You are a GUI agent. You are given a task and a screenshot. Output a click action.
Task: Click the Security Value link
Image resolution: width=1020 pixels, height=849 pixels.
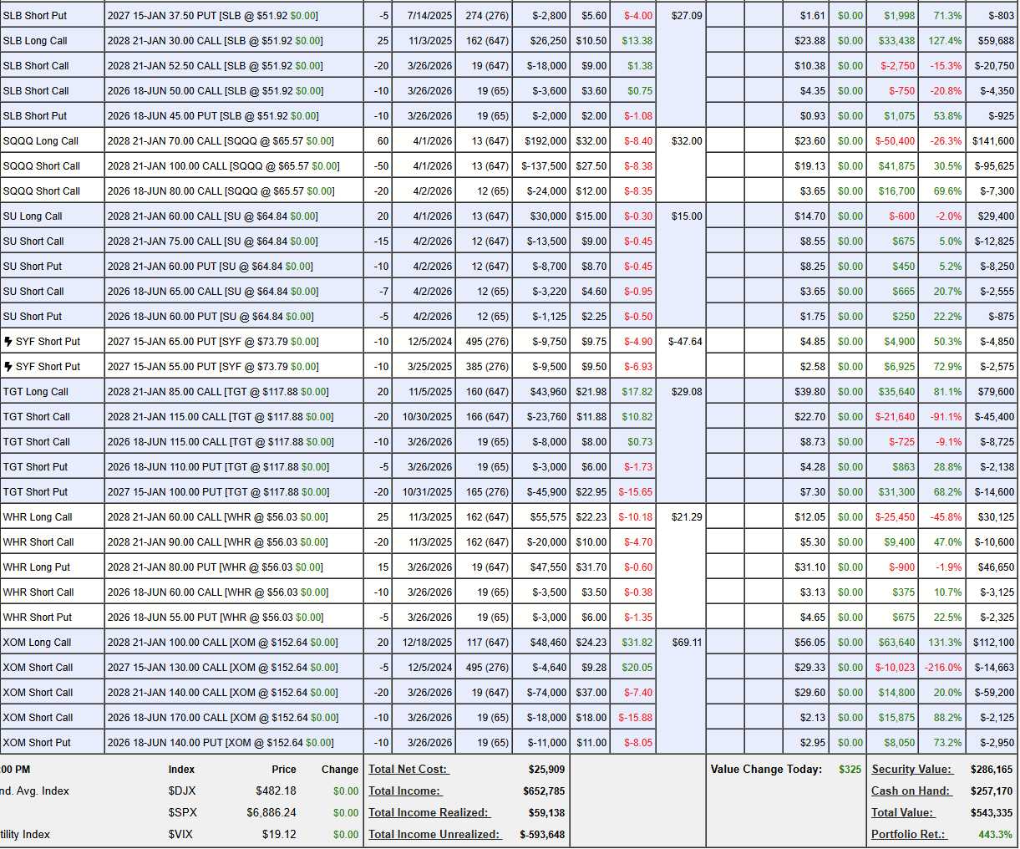pyautogui.click(x=911, y=770)
